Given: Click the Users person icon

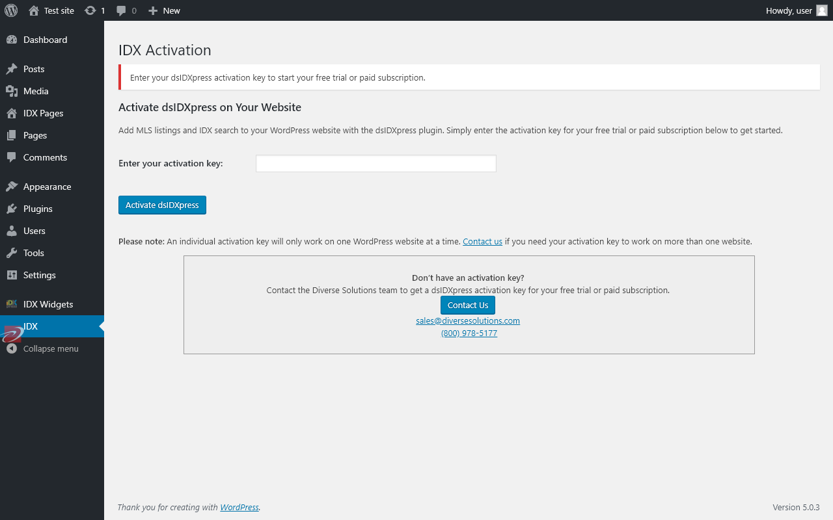Looking at the screenshot, I should (12, 231).
